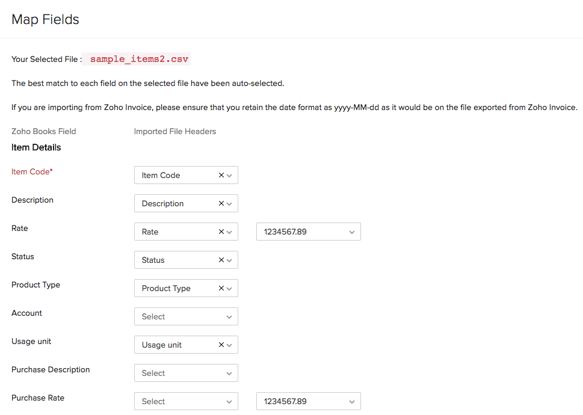Open the Purchase Rate Select dropdown

(186, 401)
